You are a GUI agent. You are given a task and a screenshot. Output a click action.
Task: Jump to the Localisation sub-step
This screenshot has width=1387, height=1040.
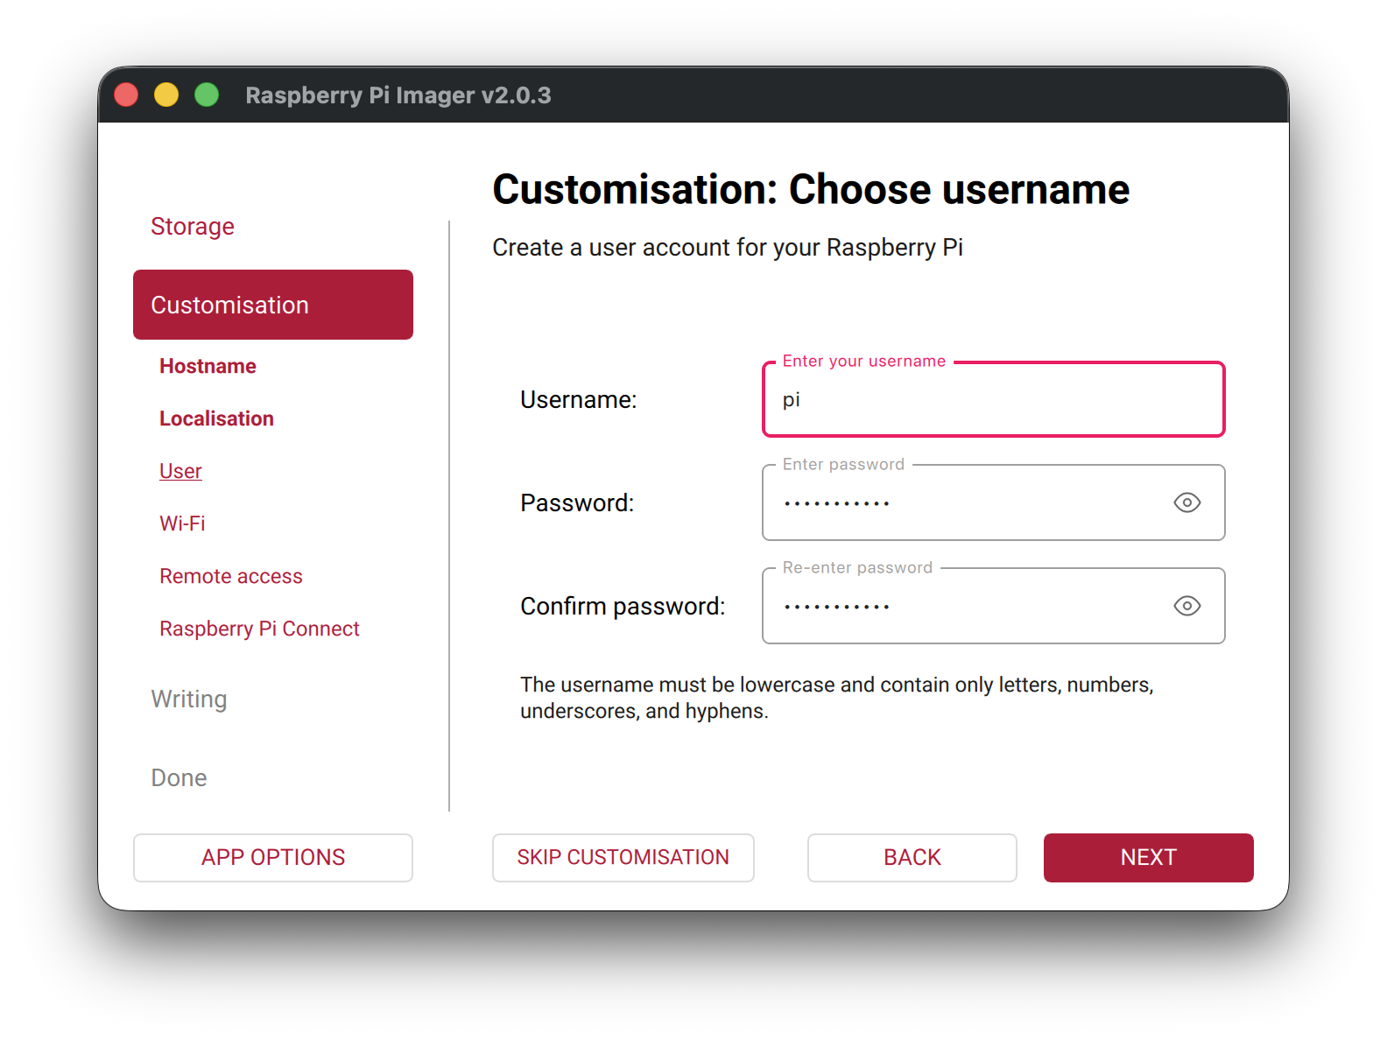coord(216,418)
